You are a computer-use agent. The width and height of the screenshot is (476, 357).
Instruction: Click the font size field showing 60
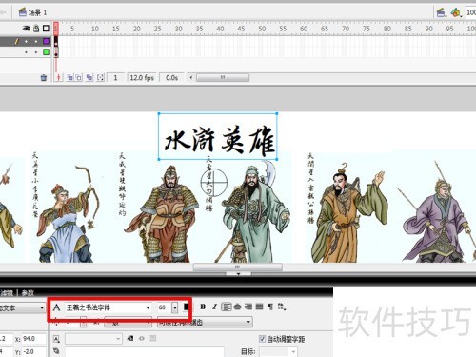pos(164,307)
